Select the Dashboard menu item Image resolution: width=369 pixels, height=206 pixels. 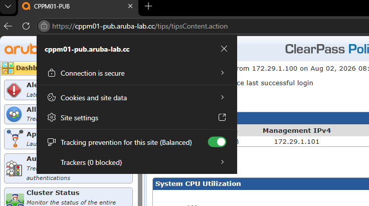click(x=19, y=68)
